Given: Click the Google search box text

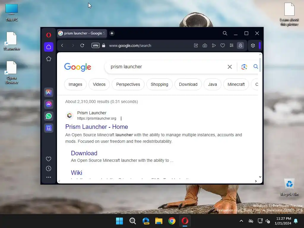Looking at the screenshot, I should [x=126, y=67].
